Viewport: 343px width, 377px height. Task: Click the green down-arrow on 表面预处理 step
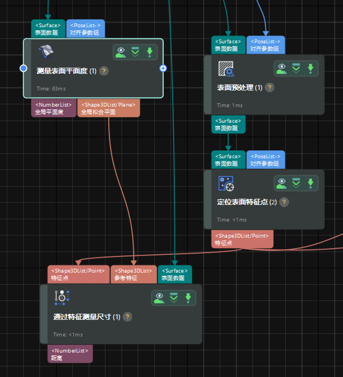click(x=311, y=69)
